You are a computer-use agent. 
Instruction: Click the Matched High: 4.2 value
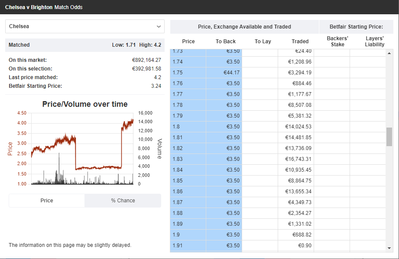(x=150, y=45)
